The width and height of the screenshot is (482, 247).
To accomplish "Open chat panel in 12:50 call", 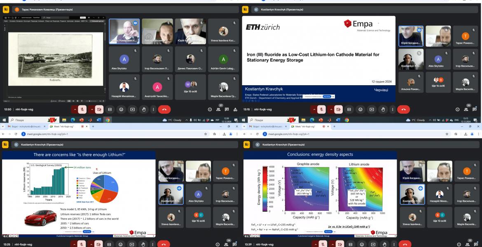I will tap(227, 110).
